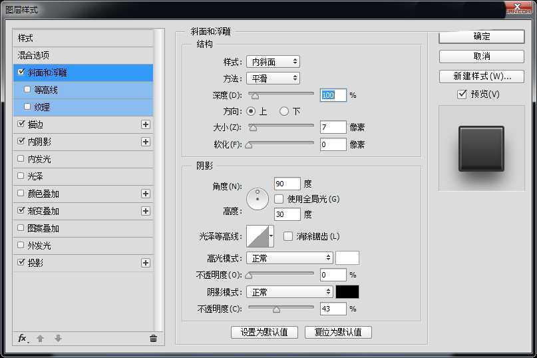Click the 确定 button
The image size is (537, 358).
pos(482,37)
